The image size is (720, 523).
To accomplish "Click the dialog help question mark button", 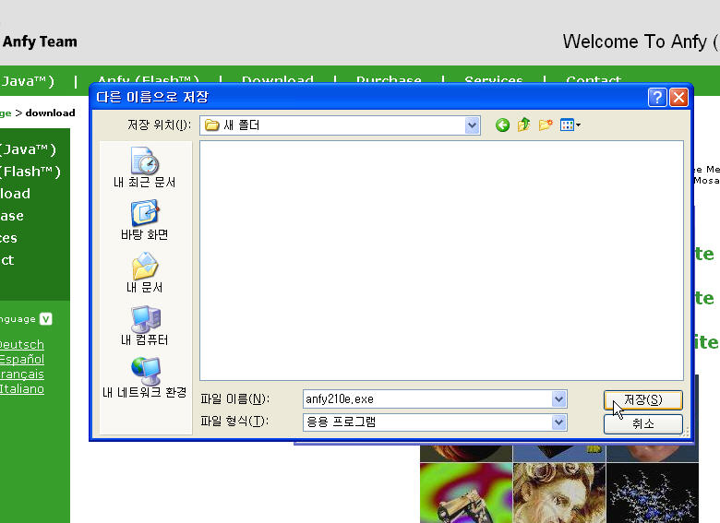I will [x=657, y=97].
